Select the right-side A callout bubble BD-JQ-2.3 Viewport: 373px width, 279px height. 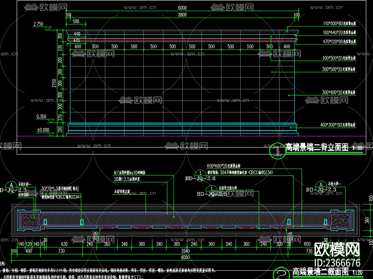pos(321,185)
